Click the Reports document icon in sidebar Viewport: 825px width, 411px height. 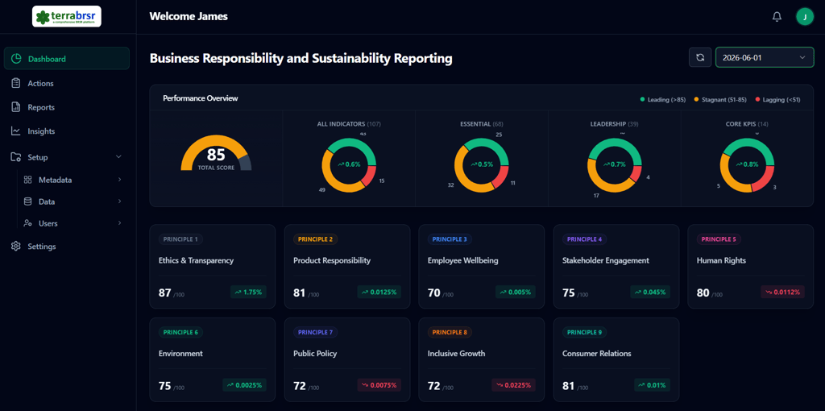pyautogui.click(x=16, y=107)
